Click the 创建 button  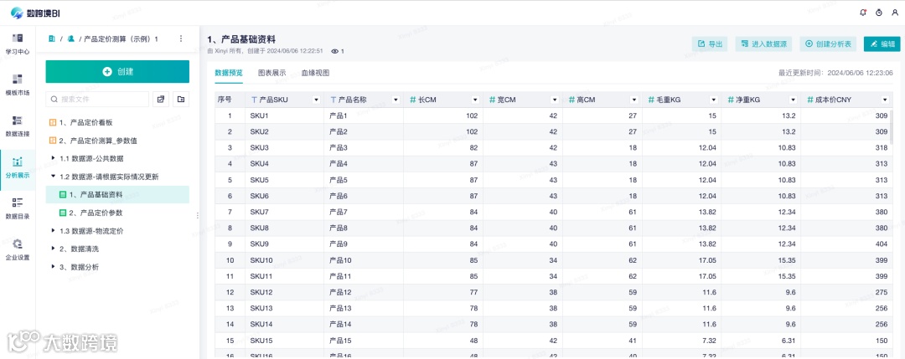point(118,71)
